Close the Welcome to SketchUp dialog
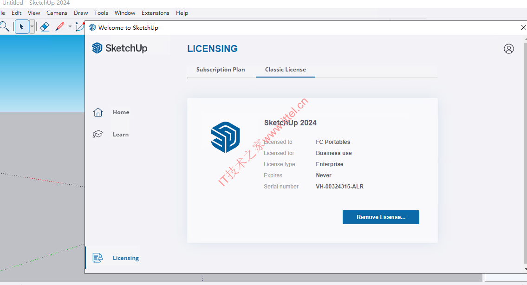Image resolution: width=527 pixels, height=285 pixels. click(x=523, y=27)
